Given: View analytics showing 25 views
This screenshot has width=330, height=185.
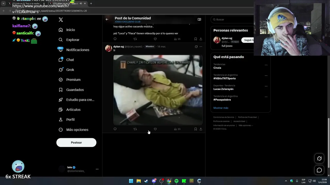Looking at the screenshot, I should pos(177,39).
